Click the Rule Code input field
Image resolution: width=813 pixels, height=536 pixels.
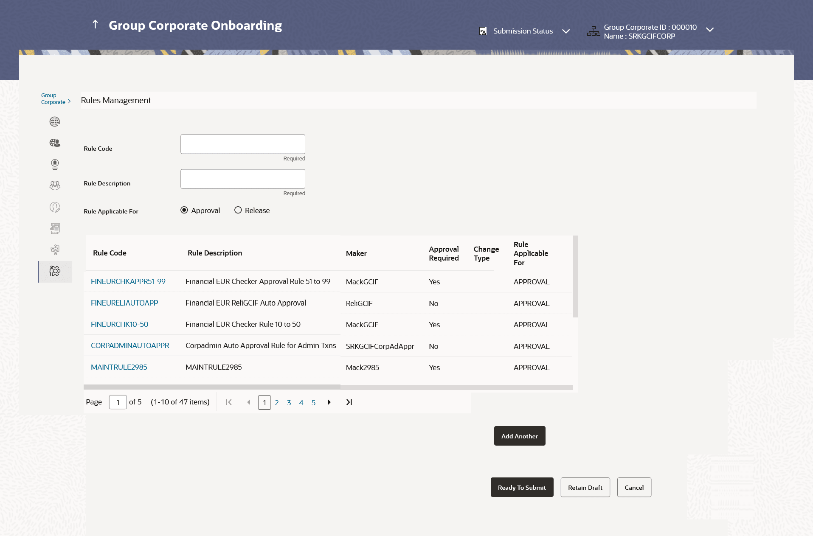pyautogui.click(x=242, y=144)
